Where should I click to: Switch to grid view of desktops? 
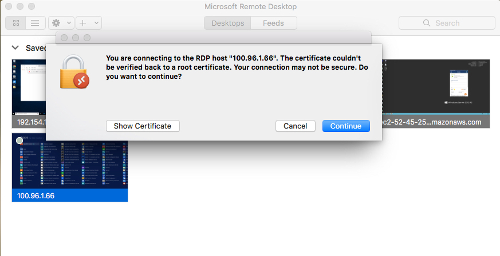[15, 23]
